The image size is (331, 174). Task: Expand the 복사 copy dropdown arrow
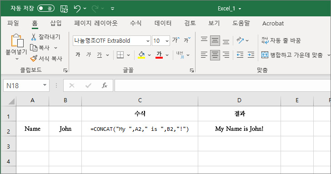[x=56, y=48]
